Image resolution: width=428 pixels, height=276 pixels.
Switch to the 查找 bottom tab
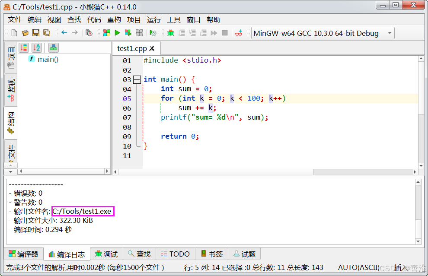click(x=139, y=254)
